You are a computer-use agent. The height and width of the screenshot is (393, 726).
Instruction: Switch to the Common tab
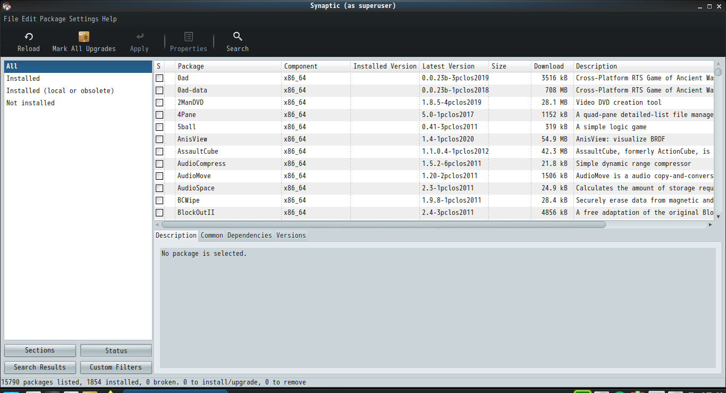tap(212, 236)
